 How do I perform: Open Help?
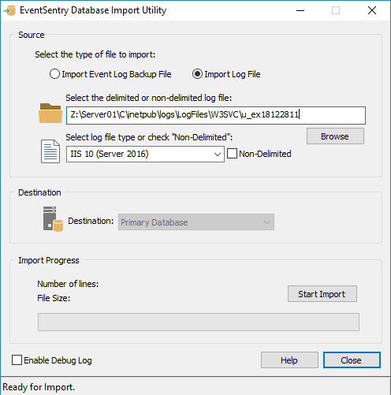coord(289,360)
